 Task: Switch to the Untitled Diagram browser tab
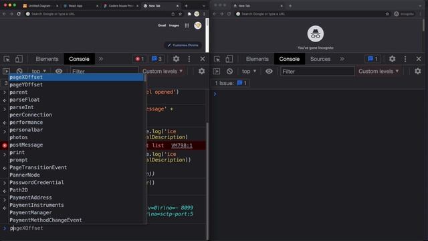coord(39,6)
